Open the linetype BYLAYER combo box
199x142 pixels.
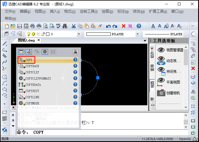point(163,34)
